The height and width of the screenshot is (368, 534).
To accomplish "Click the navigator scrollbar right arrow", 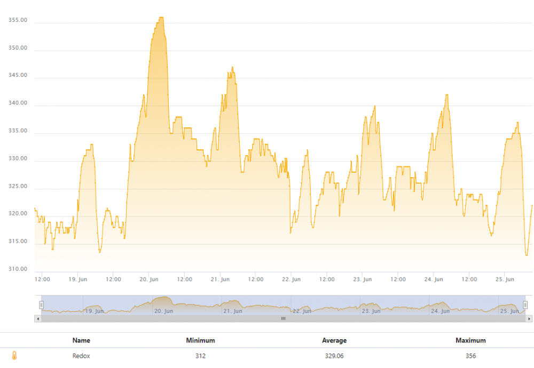I will click(x=529, y=318).
